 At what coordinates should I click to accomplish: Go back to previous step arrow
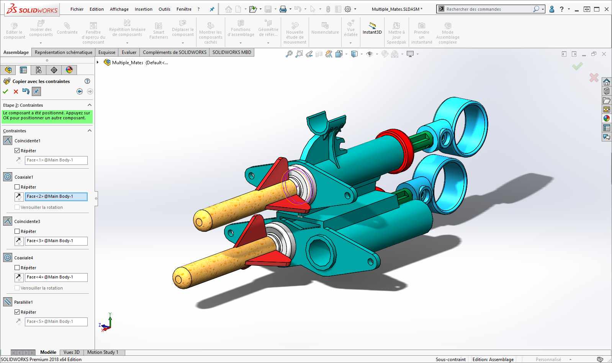point(80,91)
